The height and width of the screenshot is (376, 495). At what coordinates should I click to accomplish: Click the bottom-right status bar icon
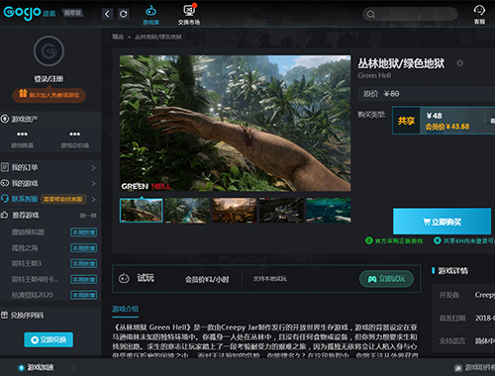[458, 367]
